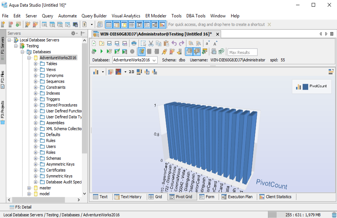The height and width of the screenshot is (218, 337).
Task: Expand the Tables tree node
Action: [36, 64]
